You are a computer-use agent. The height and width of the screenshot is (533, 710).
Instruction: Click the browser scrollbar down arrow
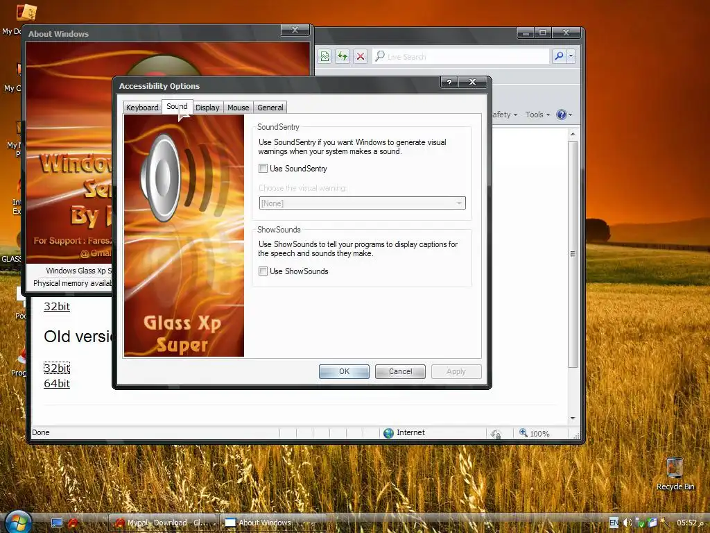point(573,418)
